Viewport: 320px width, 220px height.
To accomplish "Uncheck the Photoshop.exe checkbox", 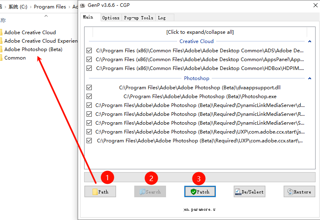I will click(89, 96).
